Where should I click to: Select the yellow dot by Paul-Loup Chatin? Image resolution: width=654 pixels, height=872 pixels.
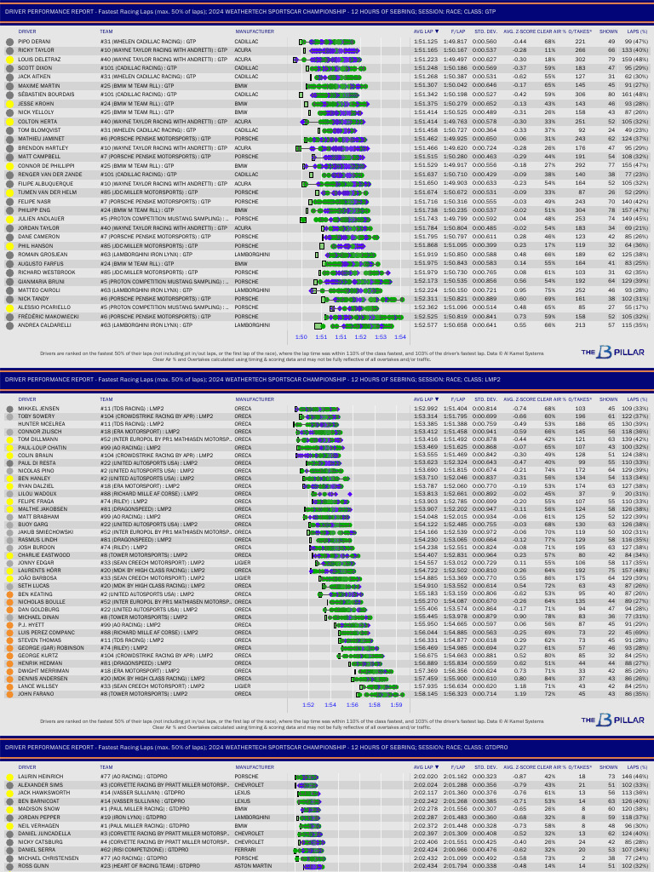[x=9, y=448]
